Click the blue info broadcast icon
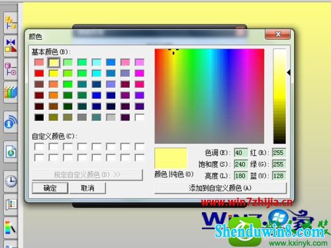Screen dimensions: 331x248 [11, 122]
